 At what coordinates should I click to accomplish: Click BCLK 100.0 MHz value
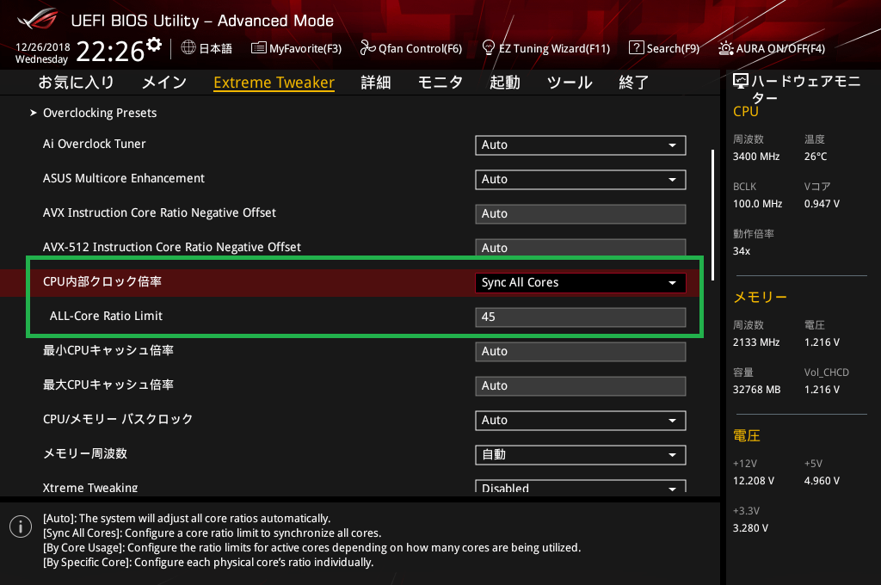point(757,203)
